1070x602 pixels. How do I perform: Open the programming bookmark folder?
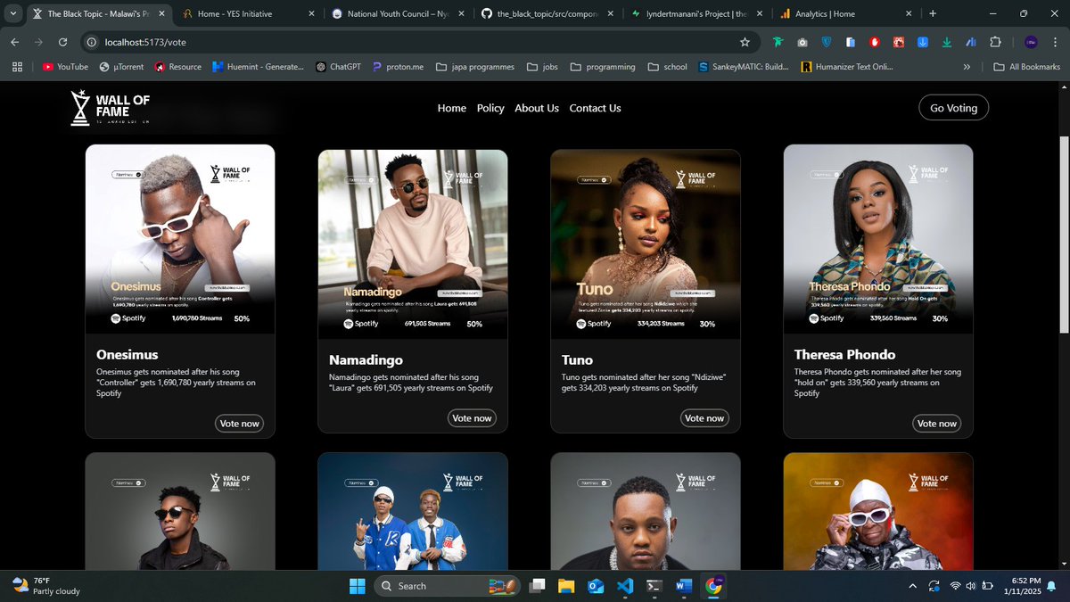click(602, 66)
